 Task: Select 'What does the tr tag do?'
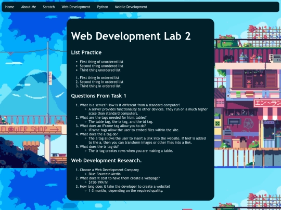click(99, 147)
